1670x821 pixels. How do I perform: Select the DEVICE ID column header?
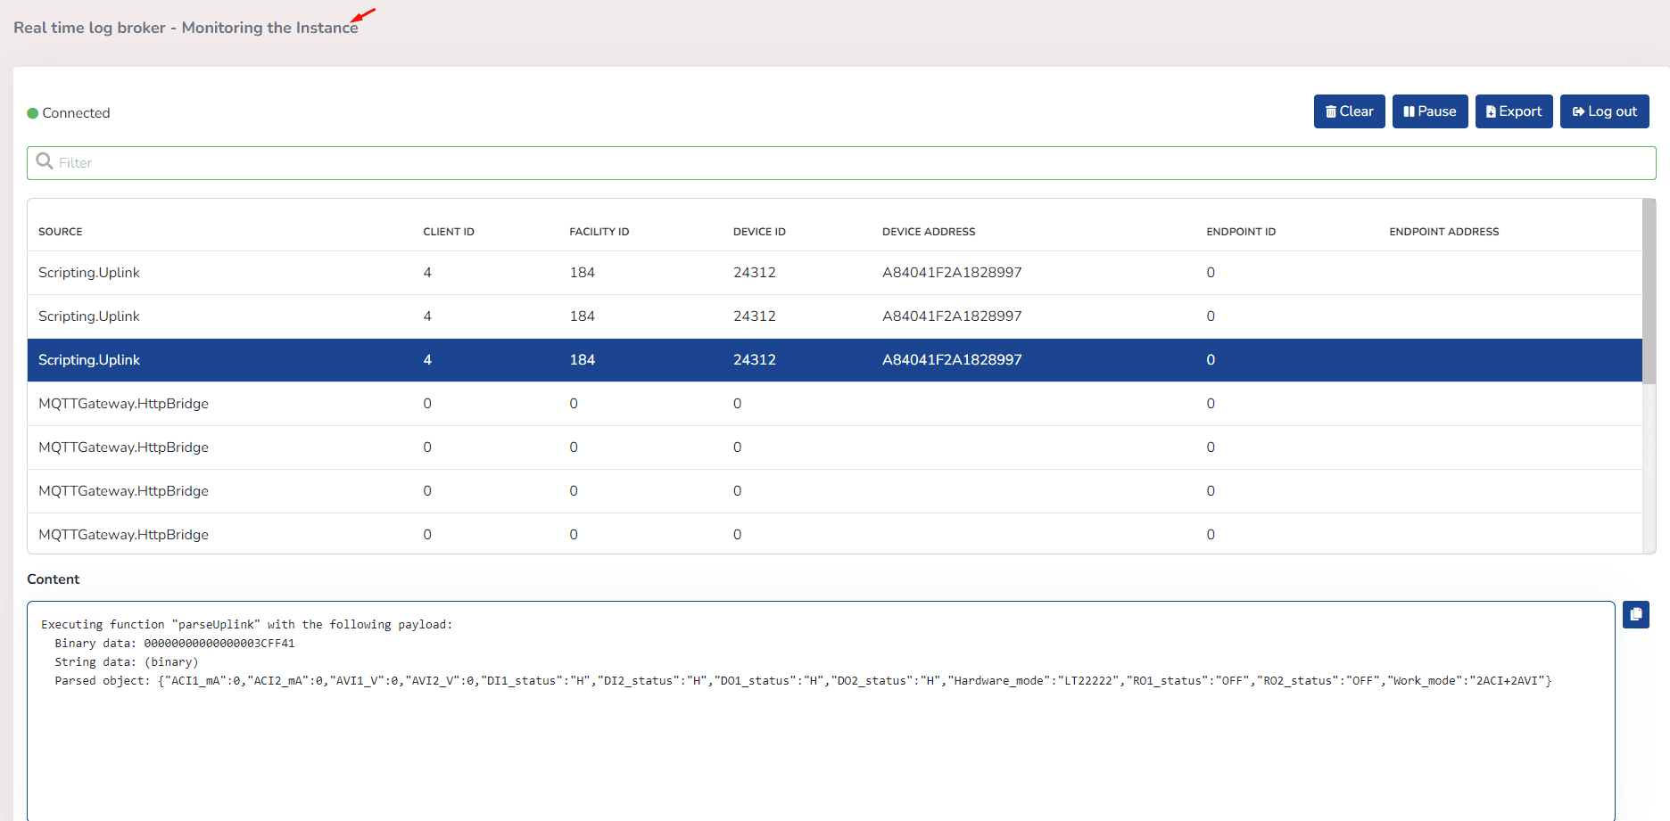[x=759, y=232]
